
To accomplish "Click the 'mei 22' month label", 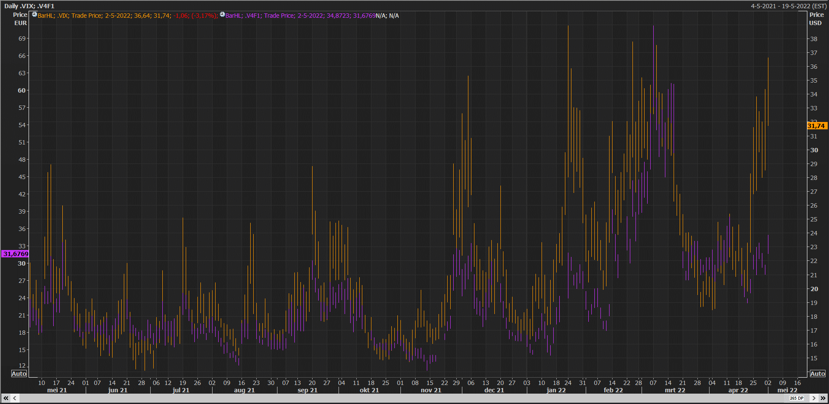I will point(787,390).
